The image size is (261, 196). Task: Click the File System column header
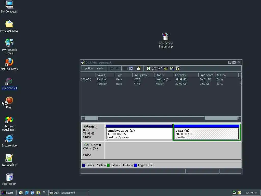click(x=143, y=75)
